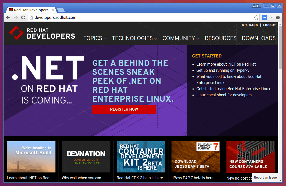Select RESOURCES in the navigation bar
The image size is (286, 186).
coord(221,38)
